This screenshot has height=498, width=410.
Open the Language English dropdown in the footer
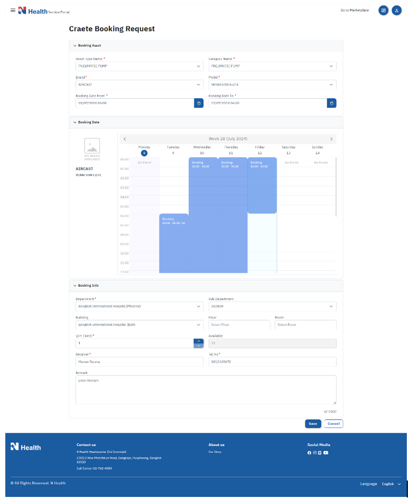pyautogui.click(x=391, y=484)
